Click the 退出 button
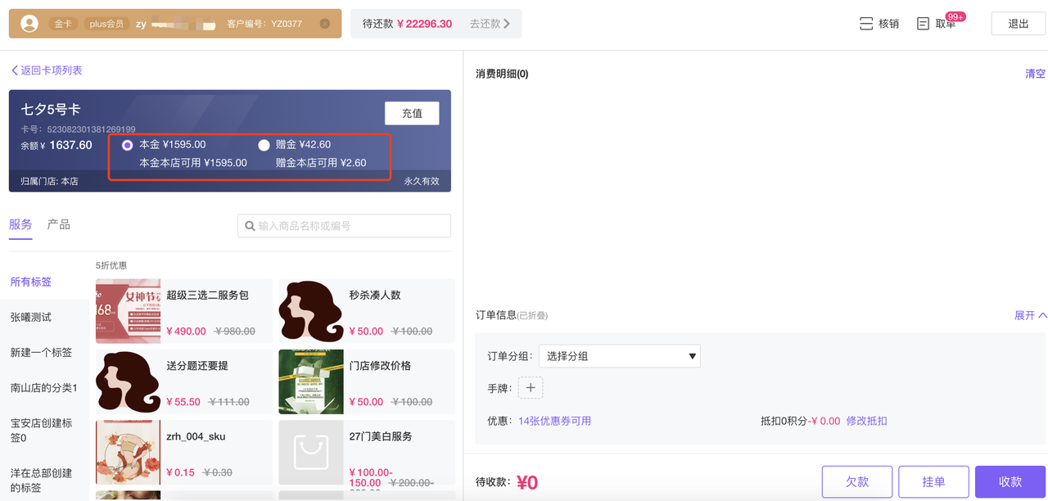1048x501 pixels. [x=1019, y=24]
